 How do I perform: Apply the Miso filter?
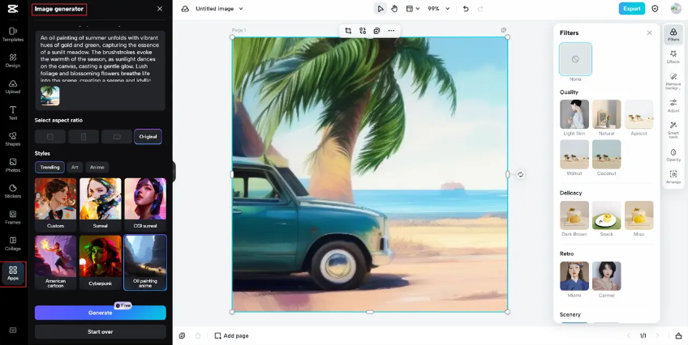(x=639, y=215)
